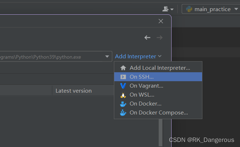This screenshot has height=147, width=240.
Task: Click the Docker Compose whale icon
Action: [123, 113]
